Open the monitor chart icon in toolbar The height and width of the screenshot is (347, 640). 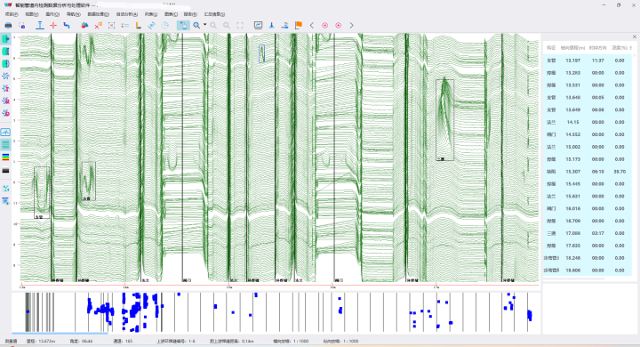pyautogui.click(x=258, y=25)
